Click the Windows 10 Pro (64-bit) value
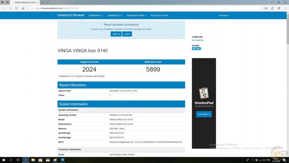The image size is (289, 163). coord(121,115)
